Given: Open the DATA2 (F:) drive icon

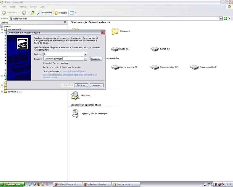Looking at the screenshot, I should pos(155,49).
